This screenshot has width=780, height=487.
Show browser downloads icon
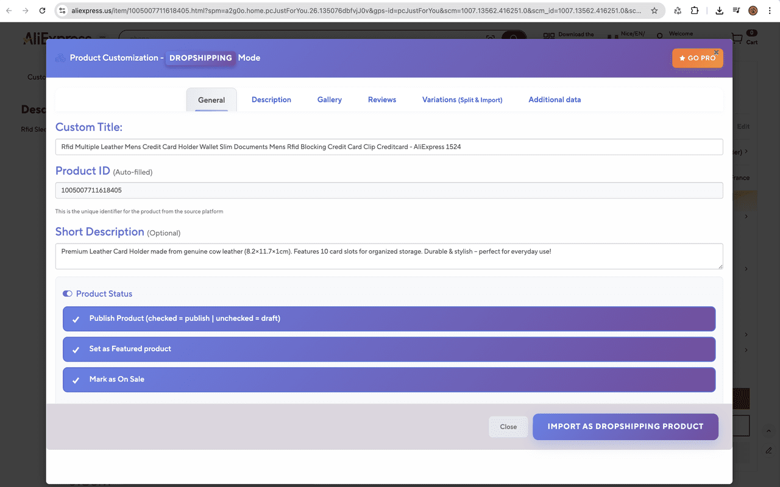click(720, 10)
